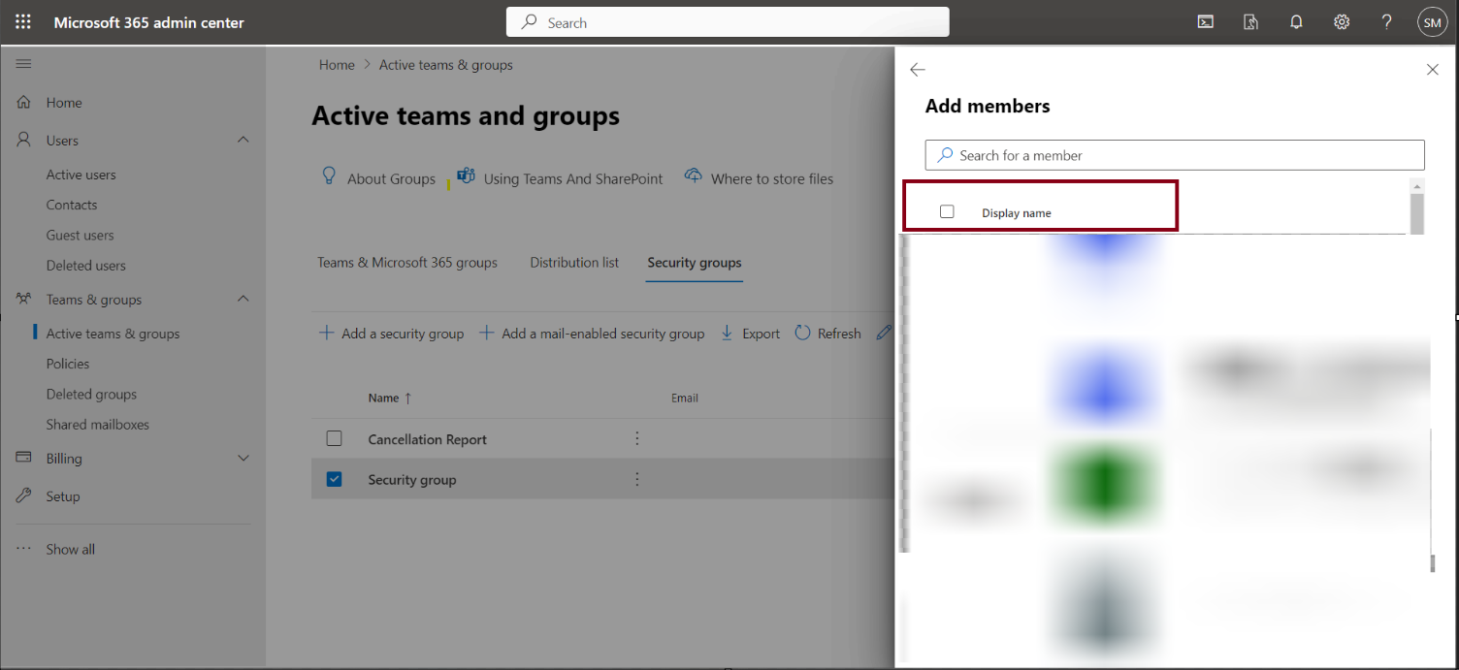Viewport: 1459px width, 670px height.
Task: Open the Cloud Shell icon in header
Action: click(x=1206, y=22)
